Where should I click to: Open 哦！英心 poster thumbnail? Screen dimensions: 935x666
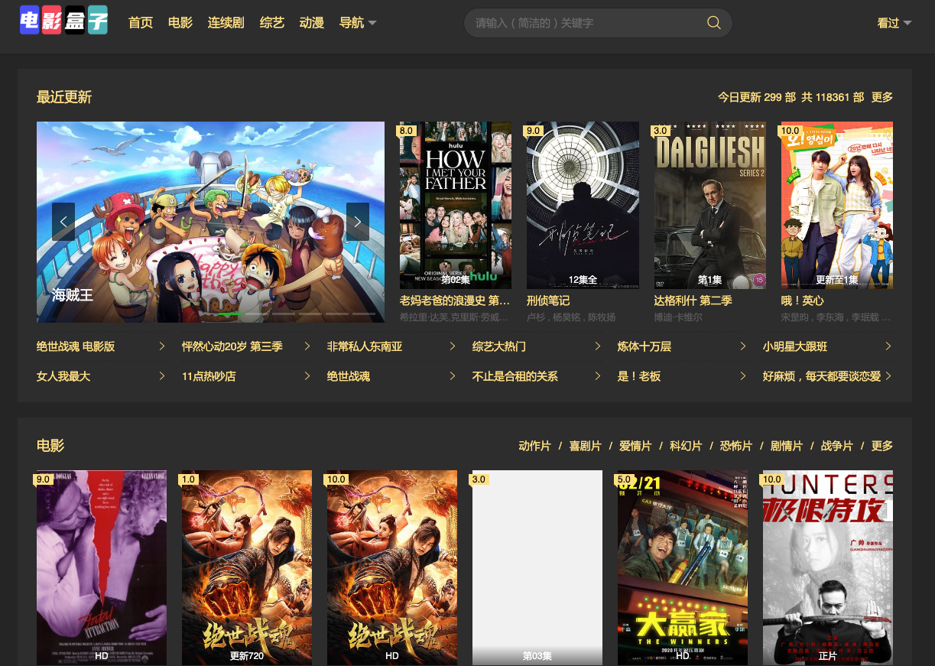click(x=837, y=205)
